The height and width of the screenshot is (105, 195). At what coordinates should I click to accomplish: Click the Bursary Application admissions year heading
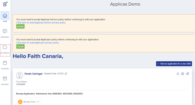point(49,94)
